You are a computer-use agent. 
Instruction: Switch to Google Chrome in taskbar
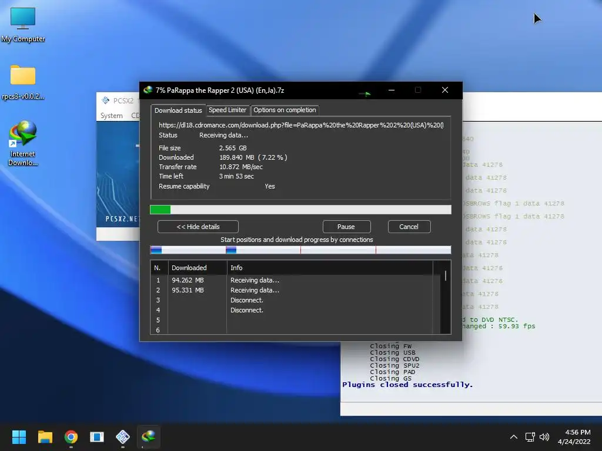coord(71,437)
